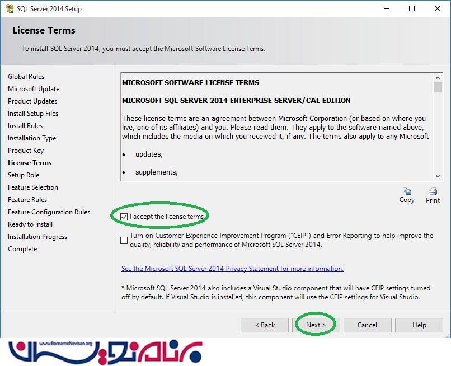
Task: Click the SQL Server Setup title bar icon
Action: pos(10,8)
